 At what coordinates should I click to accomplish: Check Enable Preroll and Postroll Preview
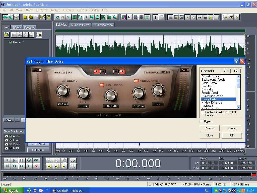pos(203,112)
